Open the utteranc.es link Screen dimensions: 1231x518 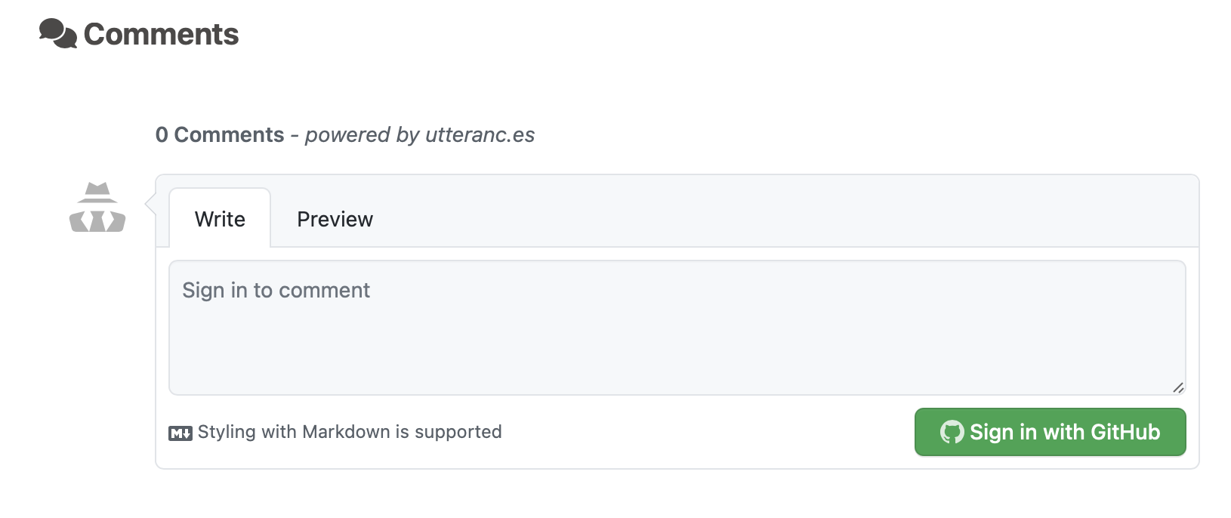[480, 134]
